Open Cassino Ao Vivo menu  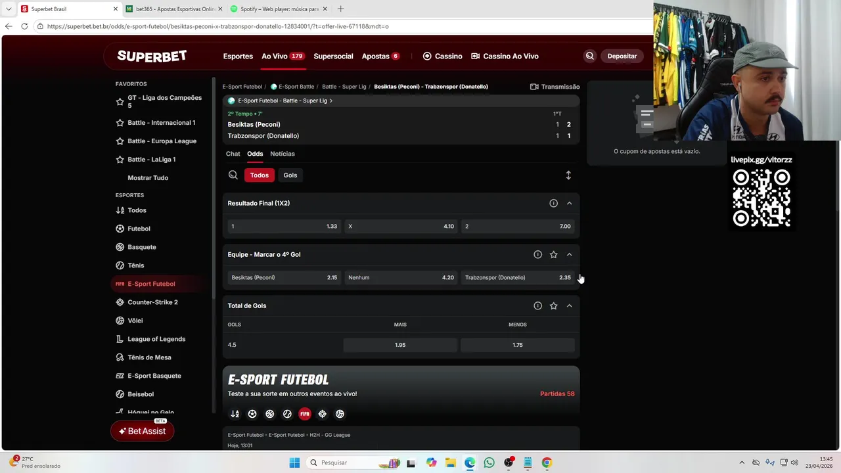tap(505, 56)
